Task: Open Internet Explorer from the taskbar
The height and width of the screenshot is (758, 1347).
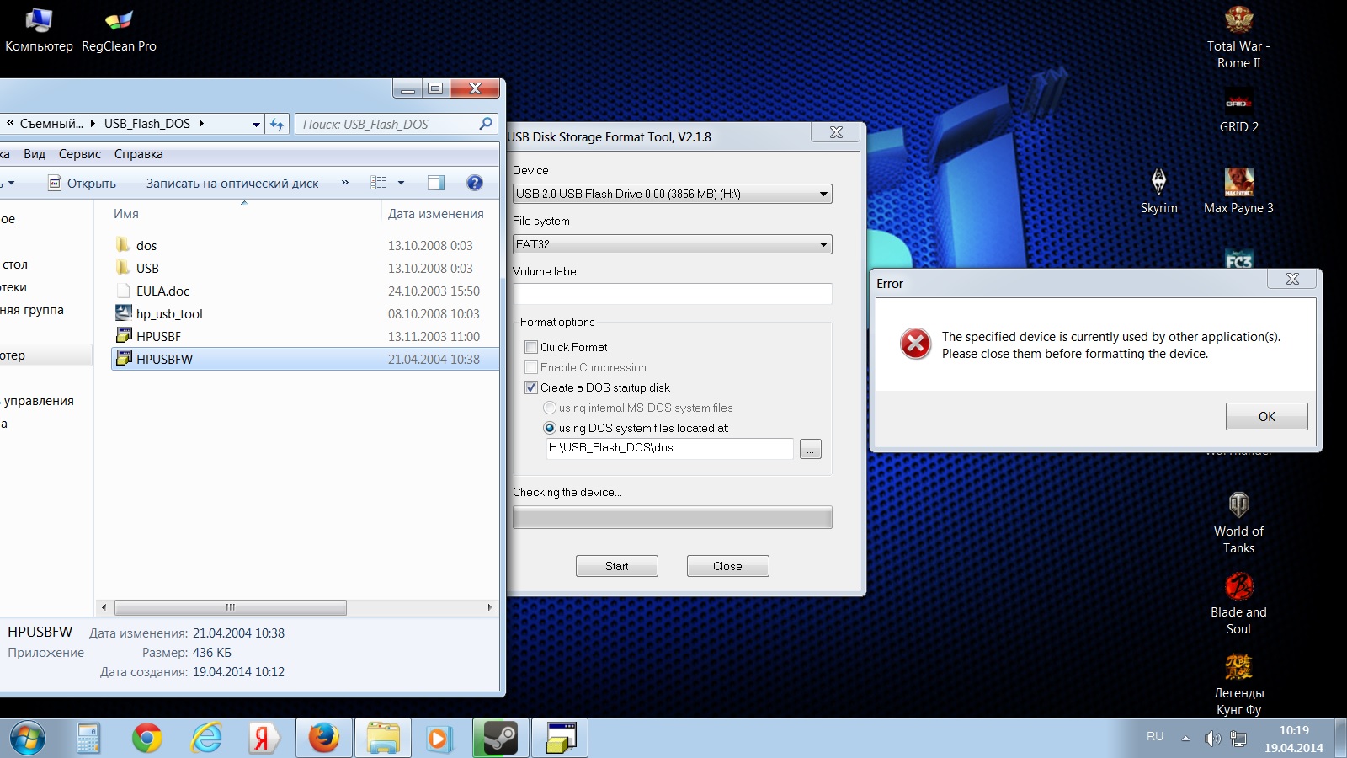Action: [205, 739]
